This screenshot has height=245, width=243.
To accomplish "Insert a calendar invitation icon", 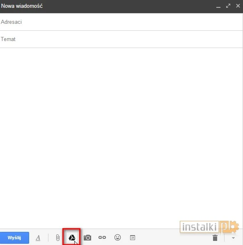I will (133, 238).
